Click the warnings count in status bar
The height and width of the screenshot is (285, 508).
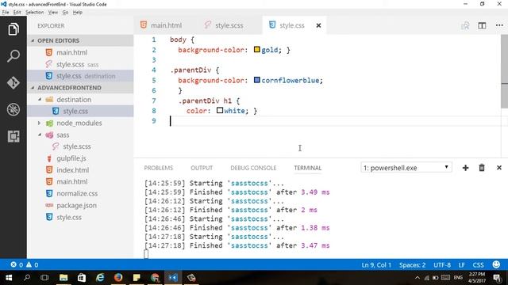pos(32,264)
